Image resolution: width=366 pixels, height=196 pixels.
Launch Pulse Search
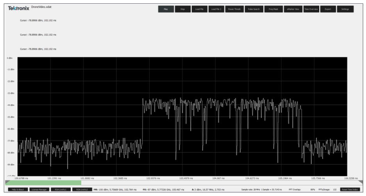(x=254, y=9)
